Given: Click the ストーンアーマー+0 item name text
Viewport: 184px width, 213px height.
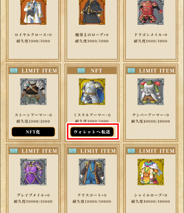Looking at the screenshot, I should (33, 115).
